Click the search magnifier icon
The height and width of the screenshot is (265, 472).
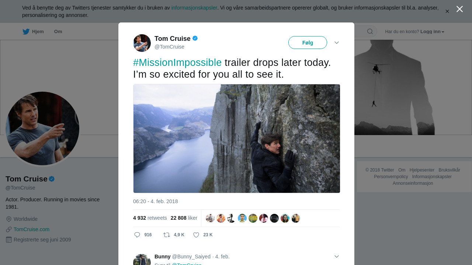point(370,32)
